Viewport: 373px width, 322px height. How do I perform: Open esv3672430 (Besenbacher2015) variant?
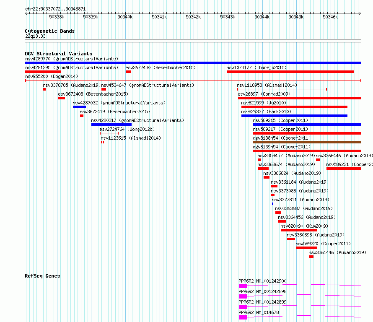(x=161, y=68)
